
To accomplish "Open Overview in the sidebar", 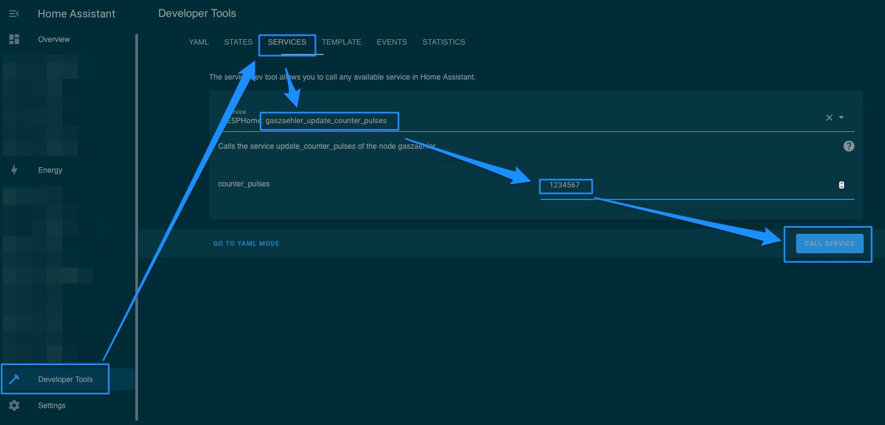I will pos(54,39).
